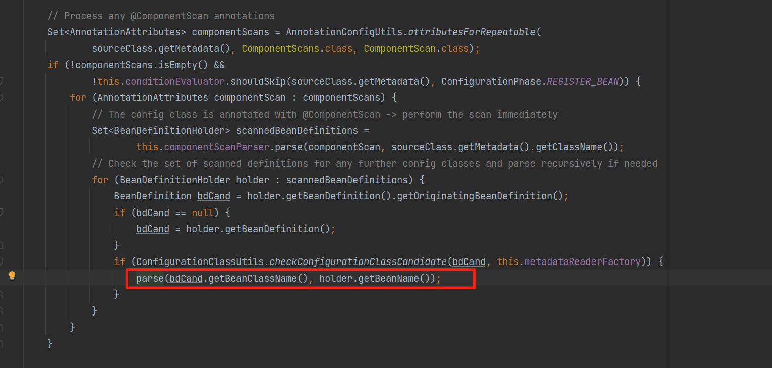Click the yellow lightbulb intention icon
Image resolution: width=772 pixels, height=368 pixels.
pos(12,276)
